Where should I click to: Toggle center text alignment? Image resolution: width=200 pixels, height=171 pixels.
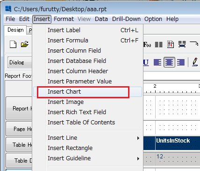pos(169,62)
